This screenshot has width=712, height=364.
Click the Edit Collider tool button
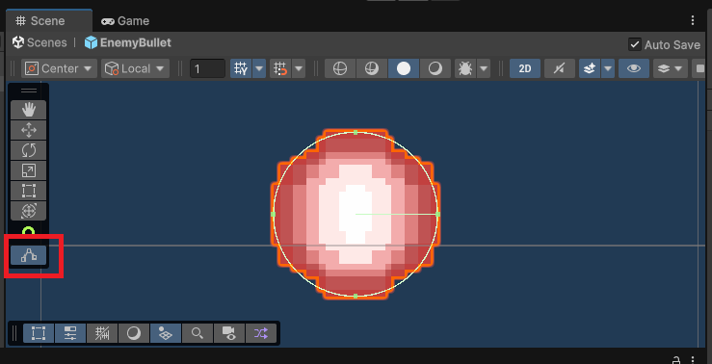click(29, 255)
